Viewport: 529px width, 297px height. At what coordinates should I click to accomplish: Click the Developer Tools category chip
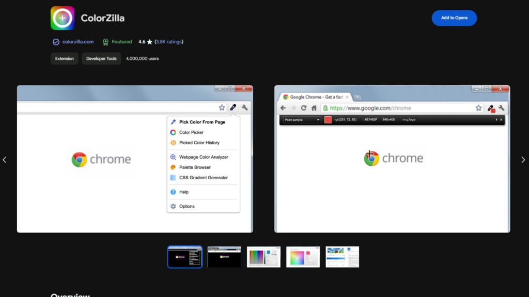pyautogui.click(x=101, y=58)
